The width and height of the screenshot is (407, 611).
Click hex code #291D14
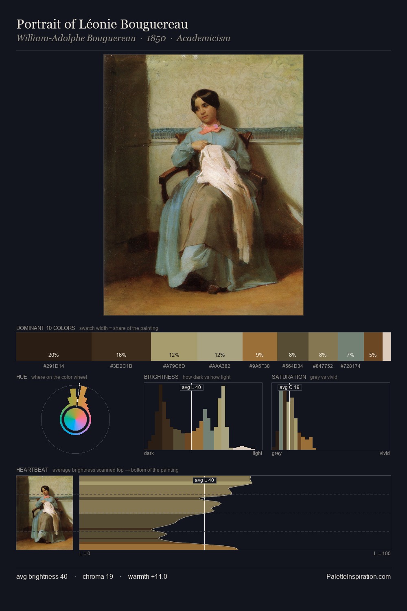54,366
